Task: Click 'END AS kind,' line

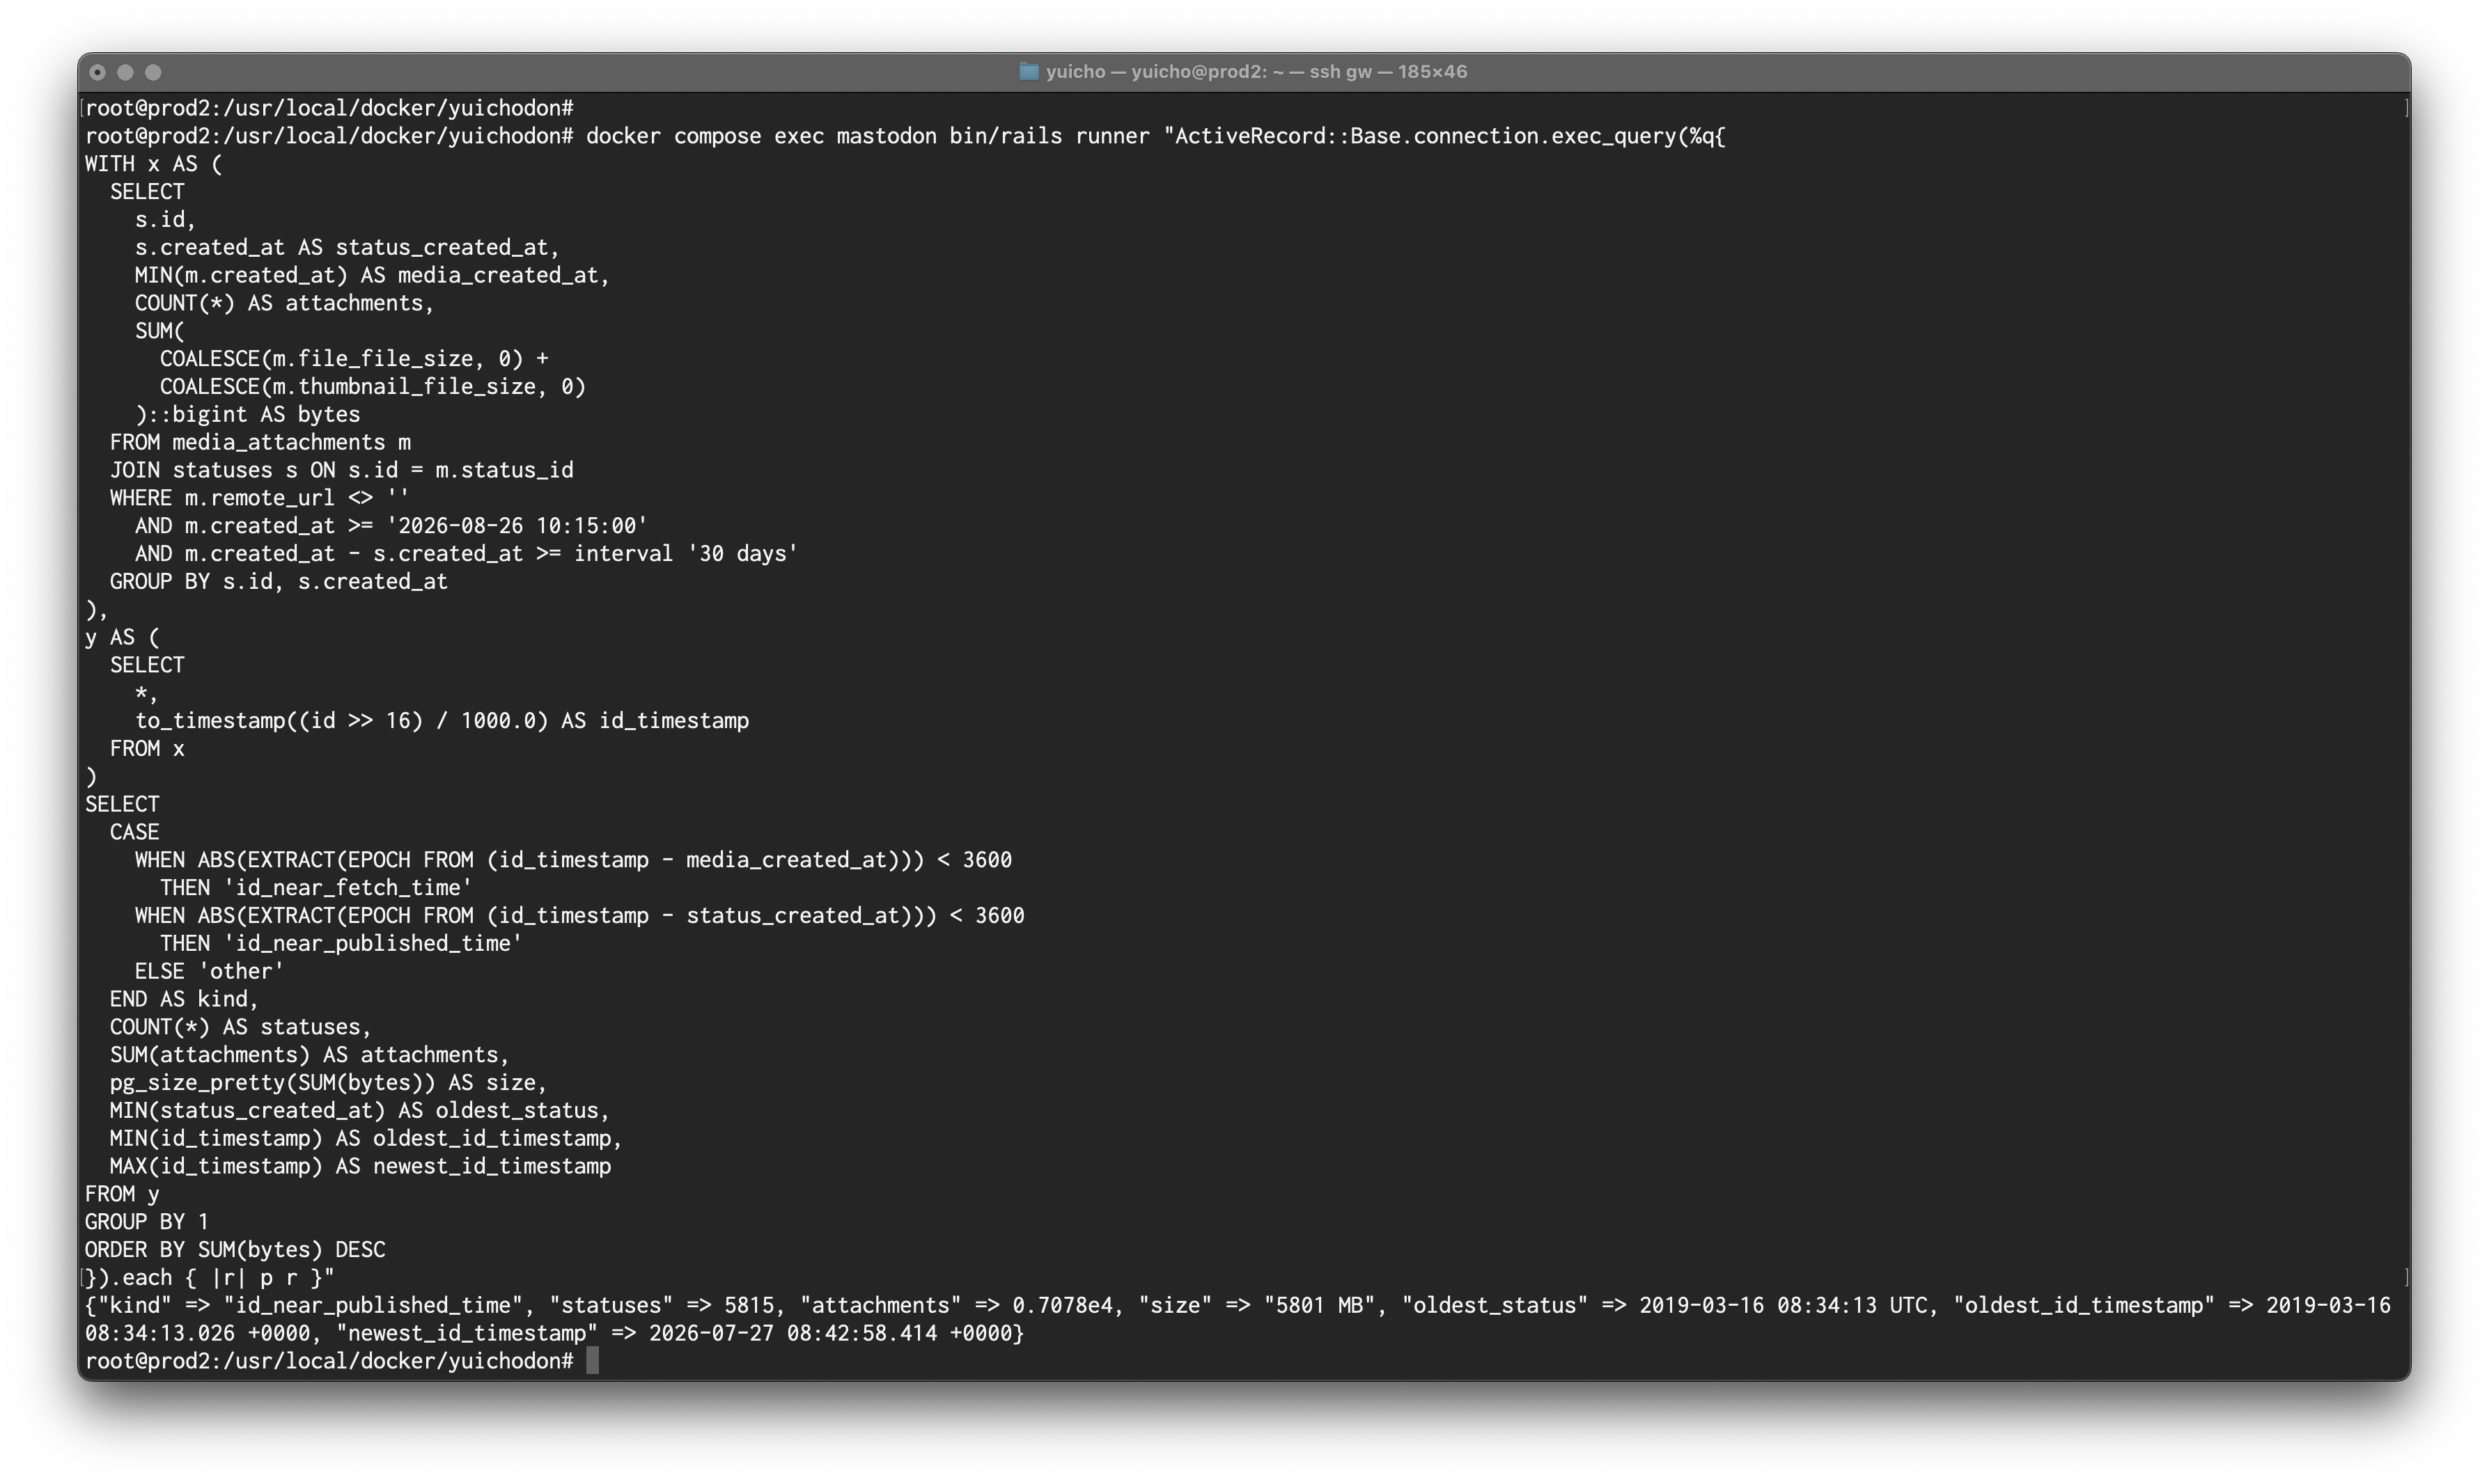Action: [184, 999]
